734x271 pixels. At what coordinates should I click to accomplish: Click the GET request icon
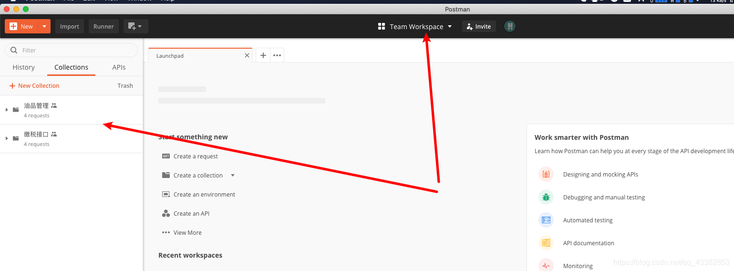[166, 156]
